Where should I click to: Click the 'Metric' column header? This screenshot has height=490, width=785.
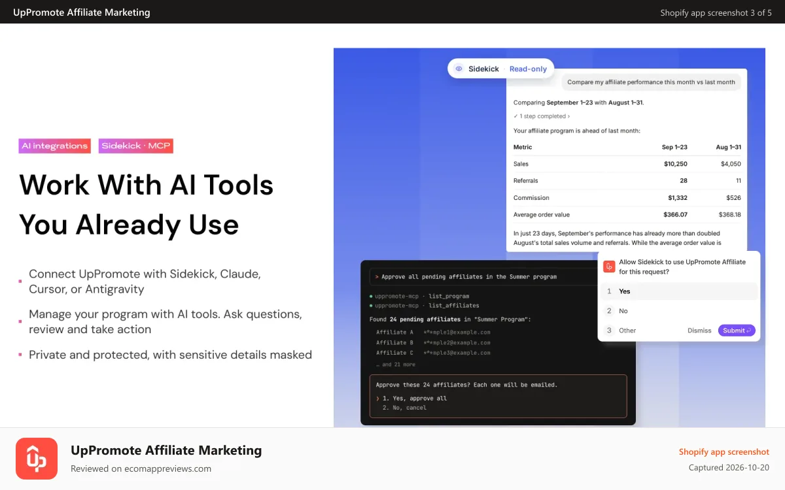pos(523,147)
